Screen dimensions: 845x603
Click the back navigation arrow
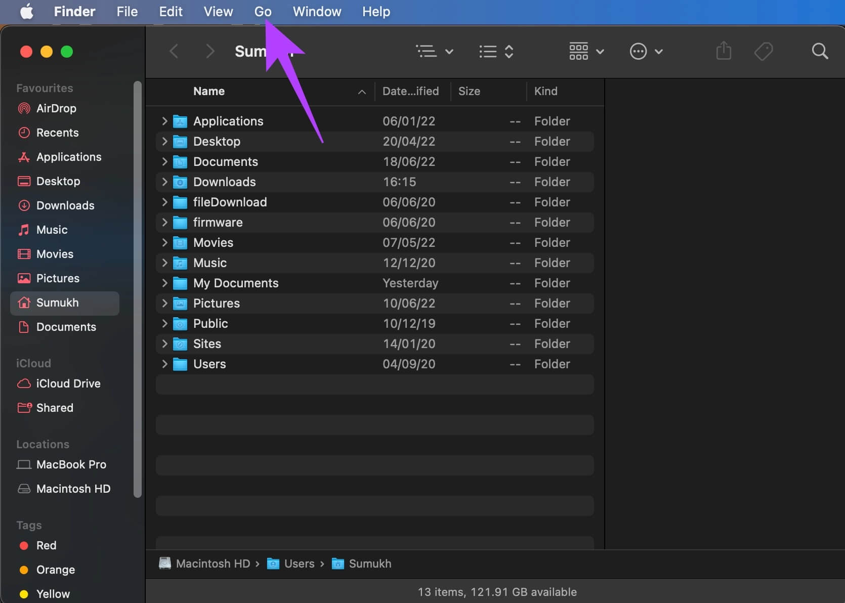pos(174,51)
